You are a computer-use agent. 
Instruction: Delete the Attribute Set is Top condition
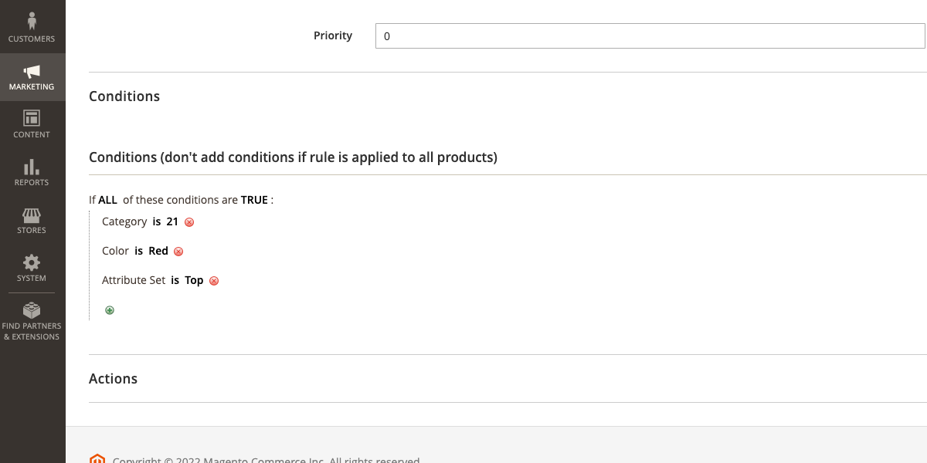pyautogui.click(x=214, y=280)
